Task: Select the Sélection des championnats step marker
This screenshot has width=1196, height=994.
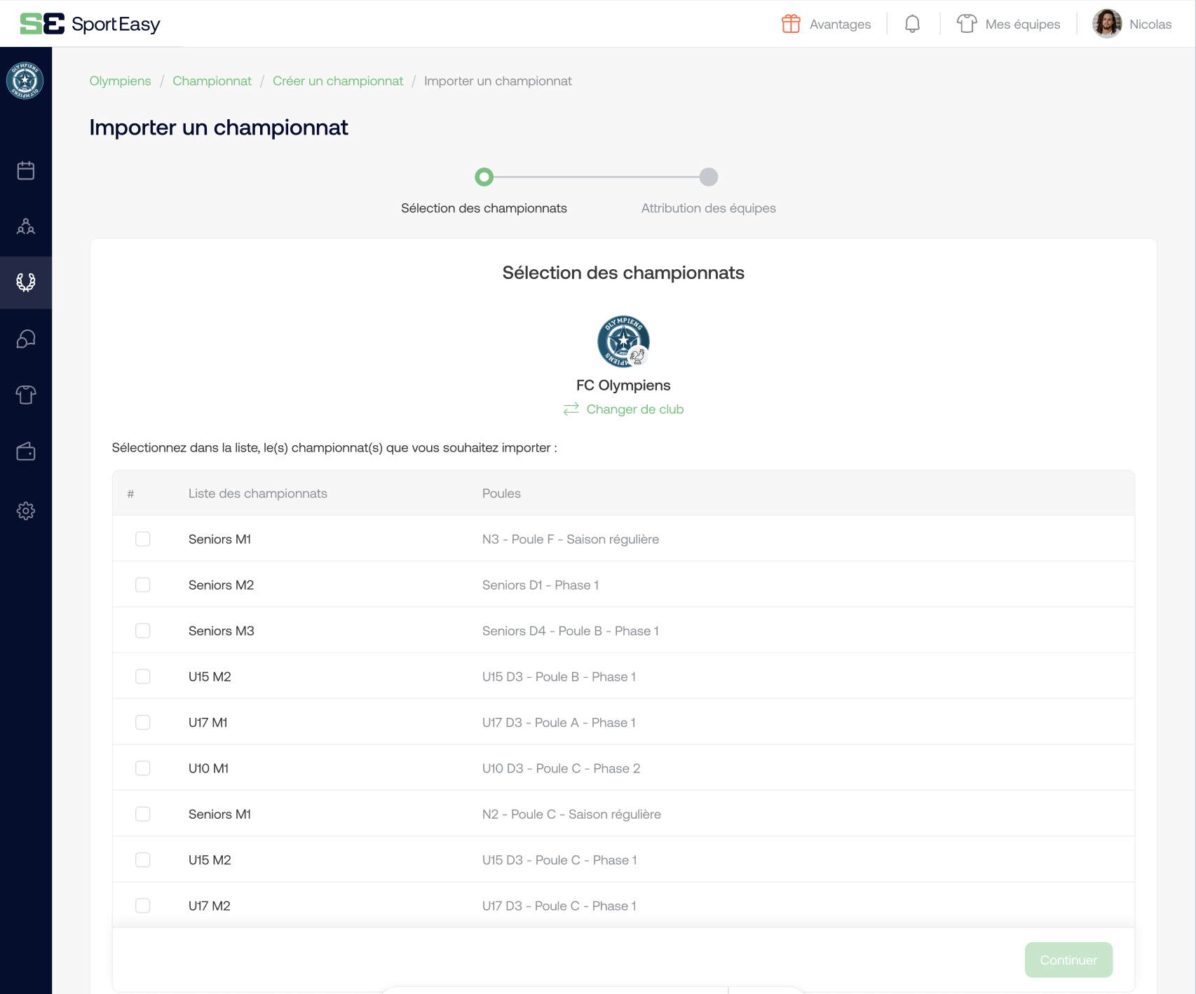Action: (484, 177)
